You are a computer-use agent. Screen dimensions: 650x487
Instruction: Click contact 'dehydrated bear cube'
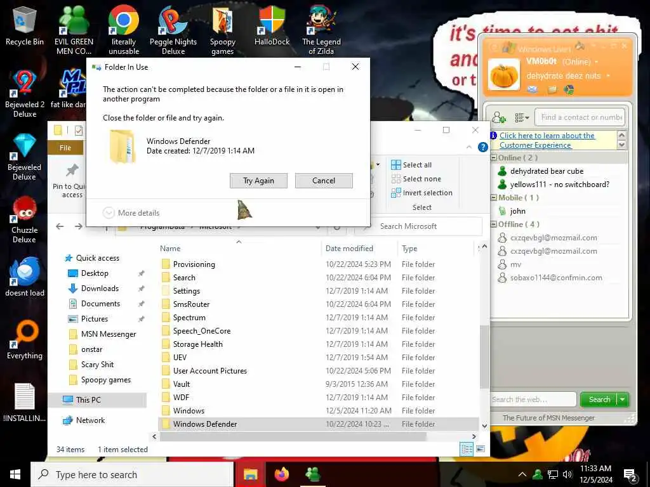547,171
